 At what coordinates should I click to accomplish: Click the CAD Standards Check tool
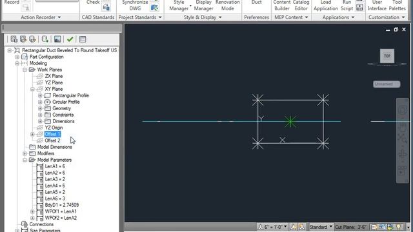93,3
